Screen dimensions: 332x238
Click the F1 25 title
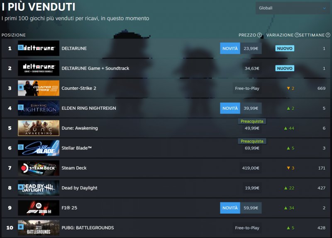[x=69, y=208]
